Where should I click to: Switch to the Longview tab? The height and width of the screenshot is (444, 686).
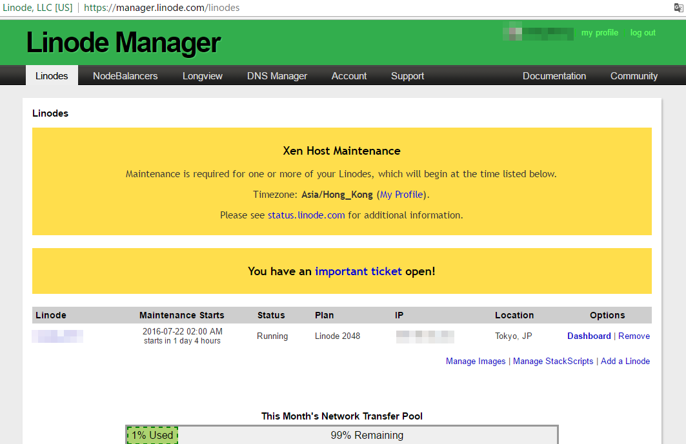click(x=203, y=76)
